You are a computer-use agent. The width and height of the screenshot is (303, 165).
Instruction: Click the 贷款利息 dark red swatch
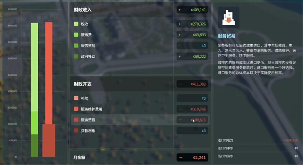pos(76,131)
